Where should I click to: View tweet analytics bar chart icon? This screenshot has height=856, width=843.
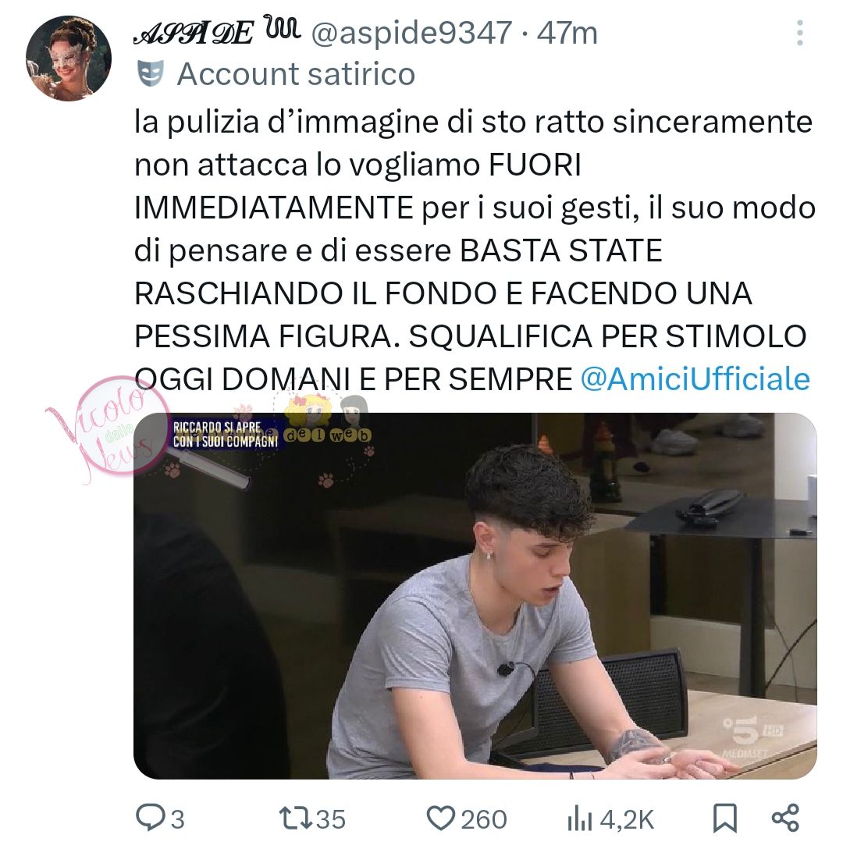pyautogui.click(x=579, y=819)
